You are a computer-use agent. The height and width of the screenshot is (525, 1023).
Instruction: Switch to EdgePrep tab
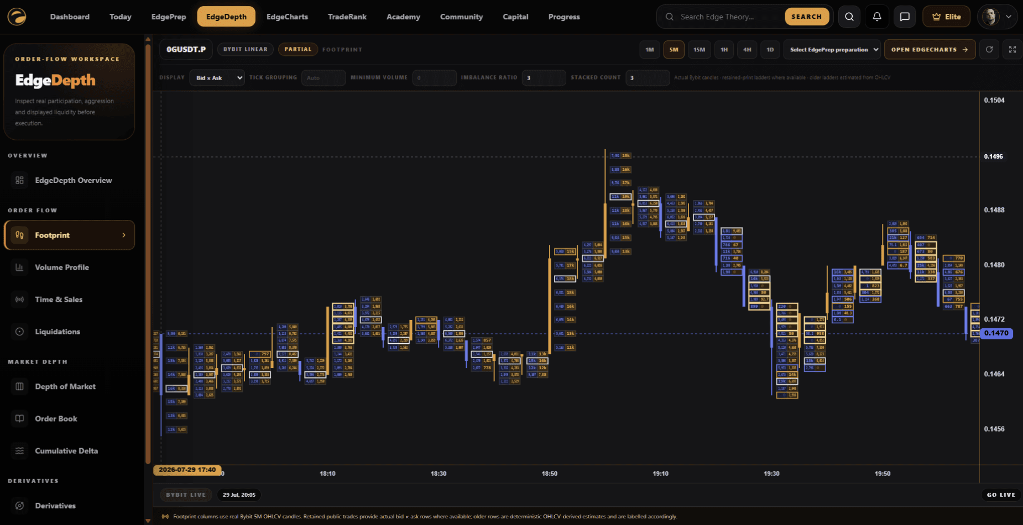point(169,17)
